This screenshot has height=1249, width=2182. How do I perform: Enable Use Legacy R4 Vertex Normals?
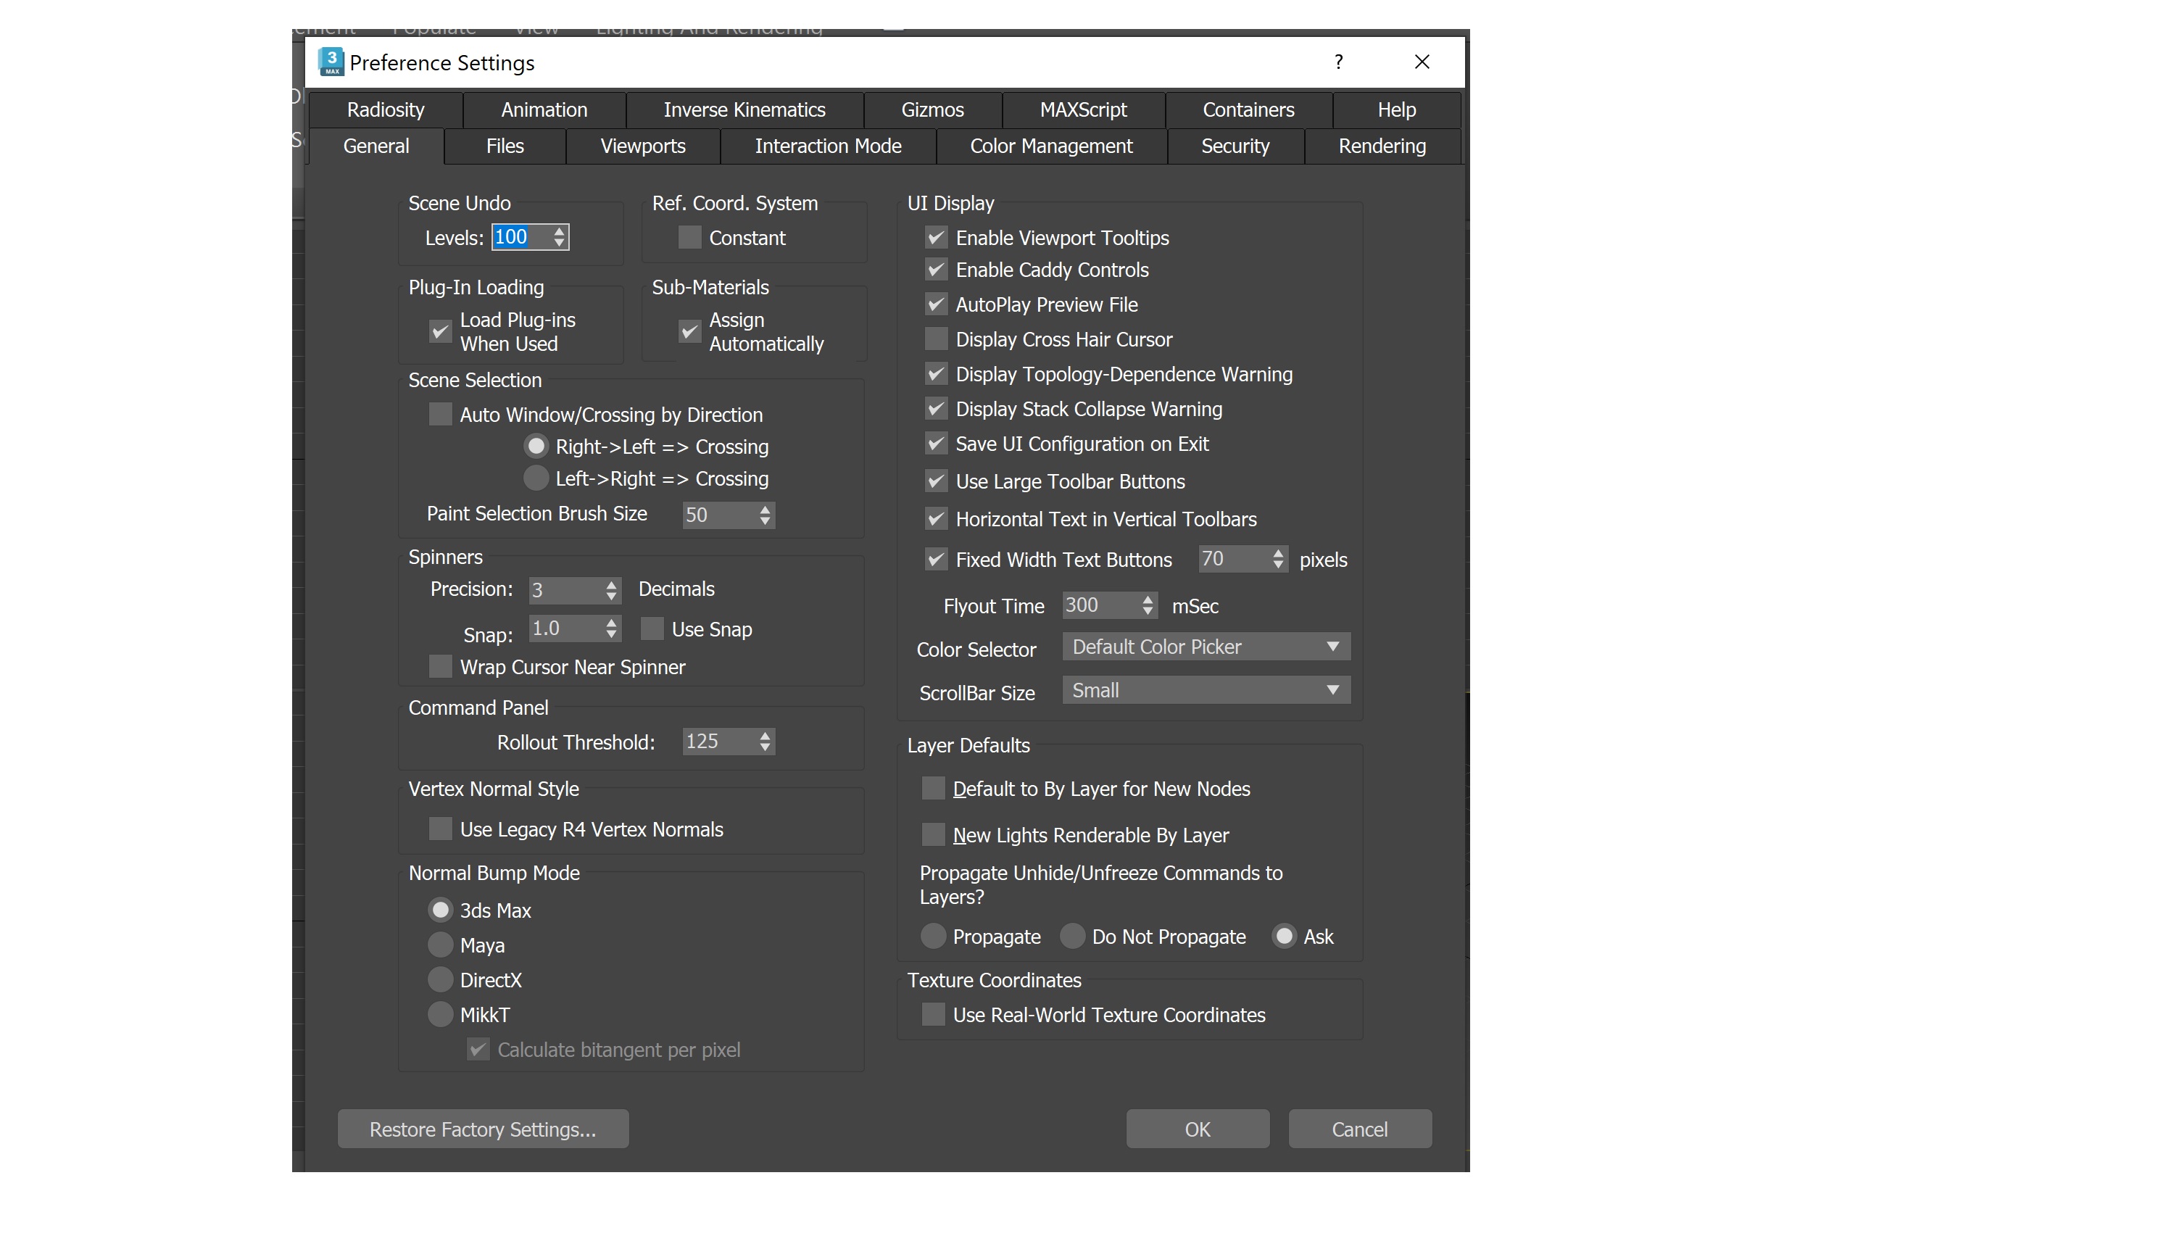coord(440,829)
